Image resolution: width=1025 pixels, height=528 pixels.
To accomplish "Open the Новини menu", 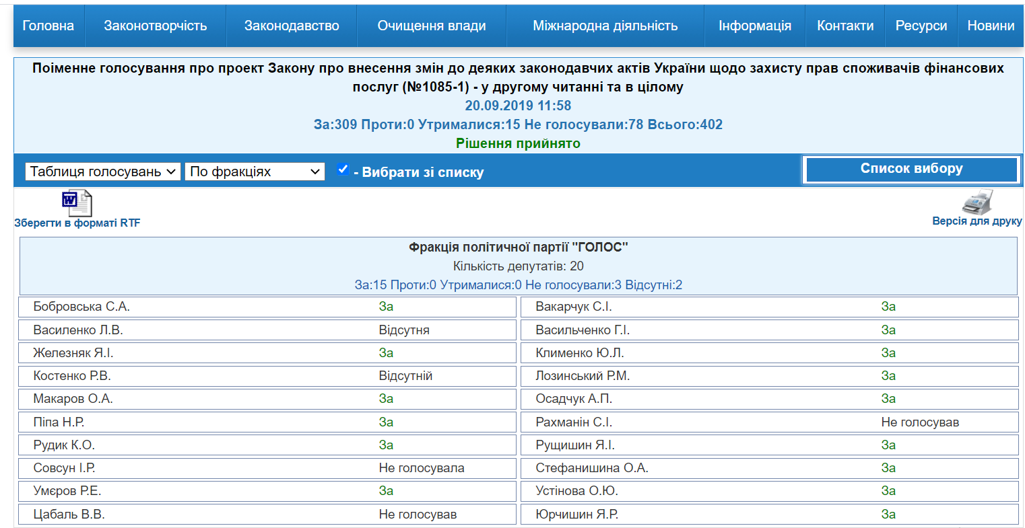I will click(991, 26).
